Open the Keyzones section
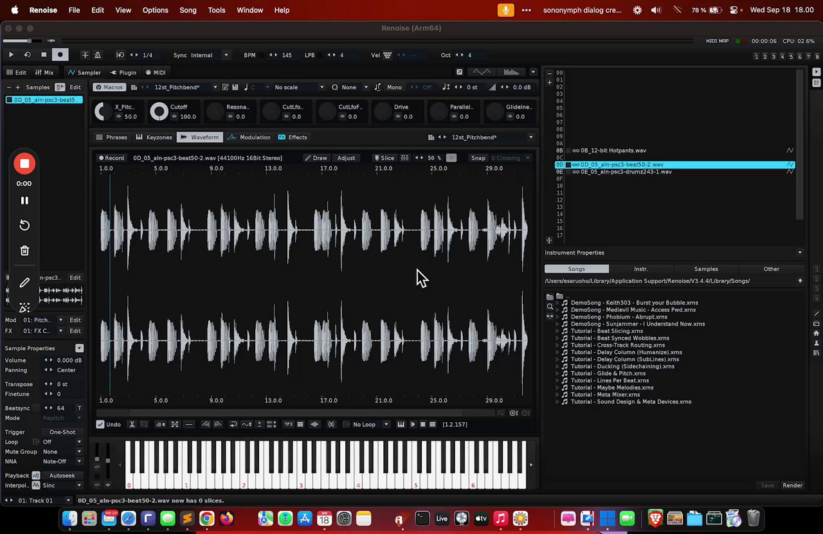This screenshot has width=823, height=534. [x=154, y=138]
